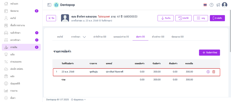Close the patient with ปิด button
231x102 pixels.
pos(51,18)
